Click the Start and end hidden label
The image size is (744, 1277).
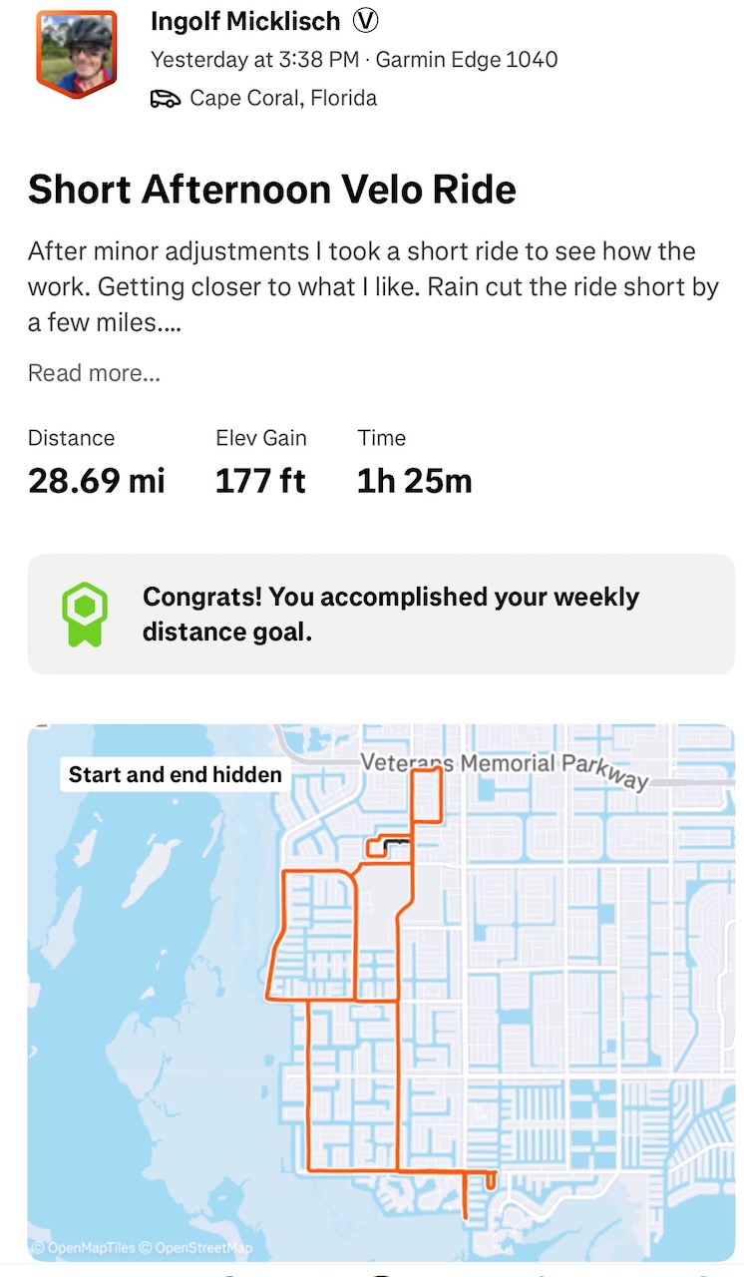click(x=176, y=775)
